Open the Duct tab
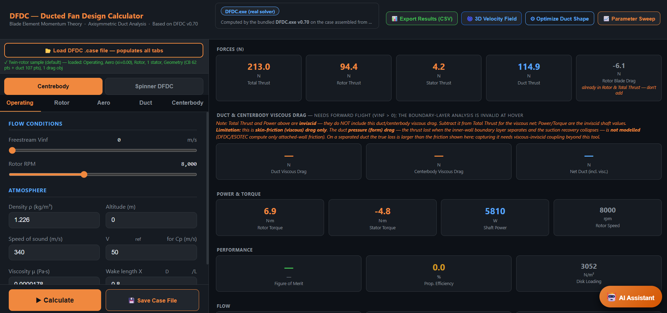This screenshot has width=667, height=313. point(145,103)
